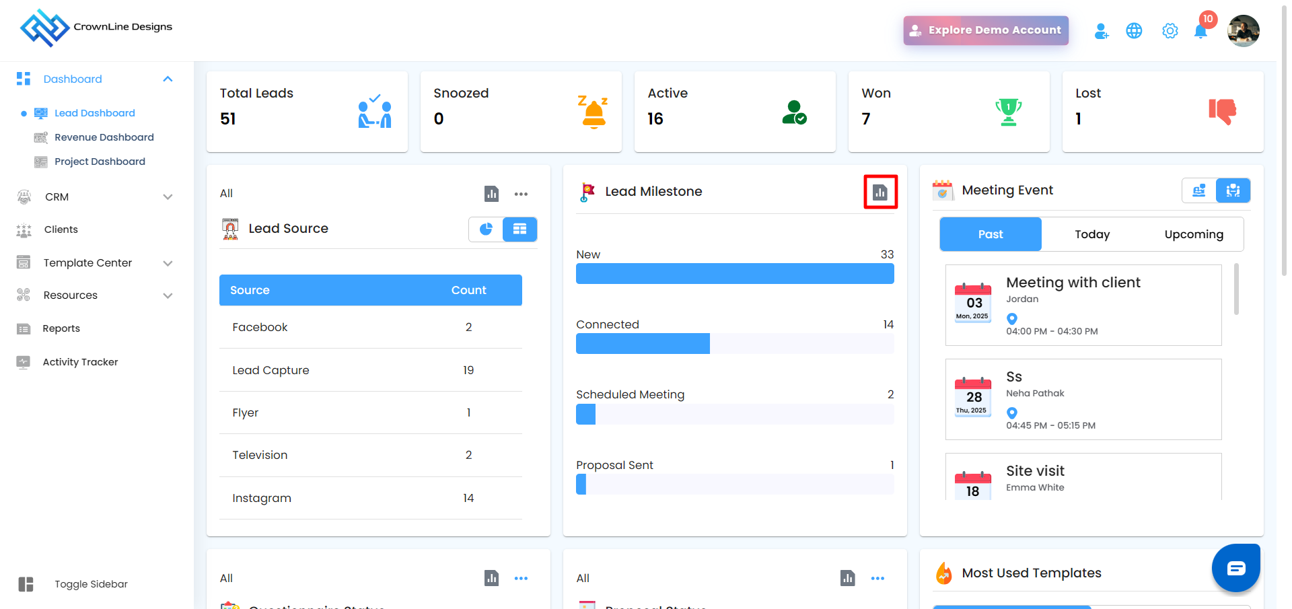Select the Lead Capture source row
This screenshot has height=609, width=1292.
(371, 370)
